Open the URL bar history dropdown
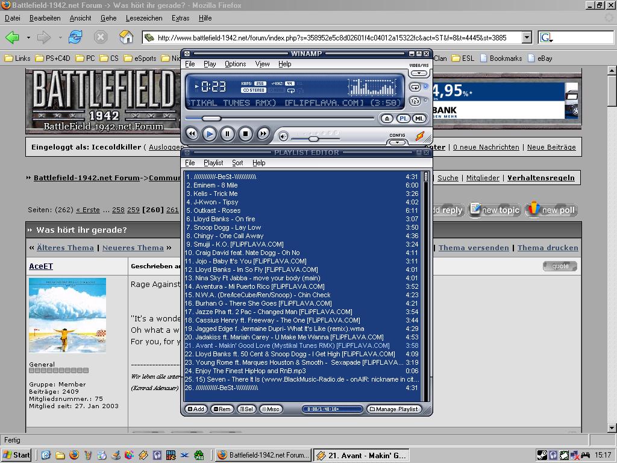The image size is (617, 463). [527, 38]
